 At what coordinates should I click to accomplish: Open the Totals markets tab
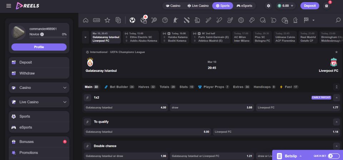point(168,87)
